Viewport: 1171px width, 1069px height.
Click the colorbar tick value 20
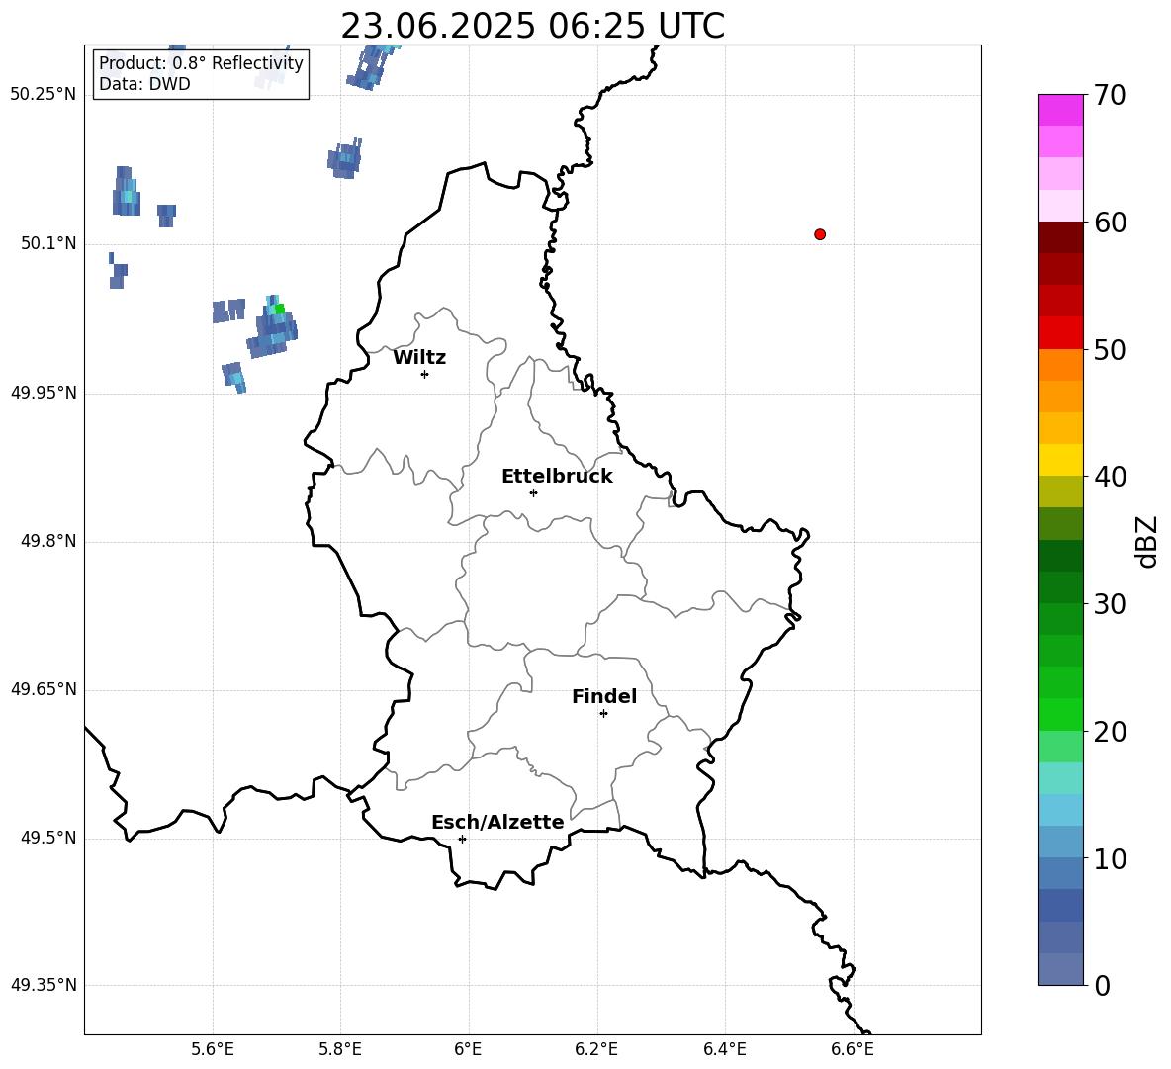tap(1110, 731)
